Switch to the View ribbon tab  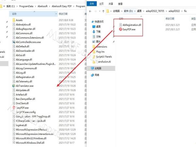(x=120, y=4)
